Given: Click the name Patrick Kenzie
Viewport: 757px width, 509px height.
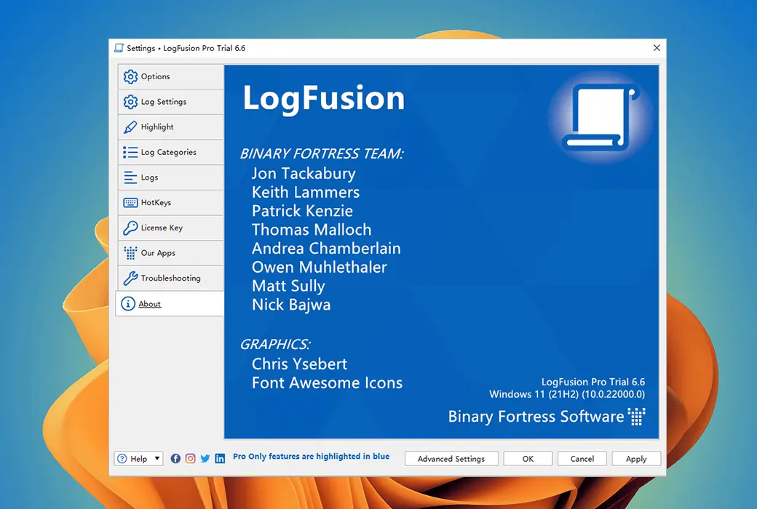Looking at the screenshot, I should [x=302, y=211].
